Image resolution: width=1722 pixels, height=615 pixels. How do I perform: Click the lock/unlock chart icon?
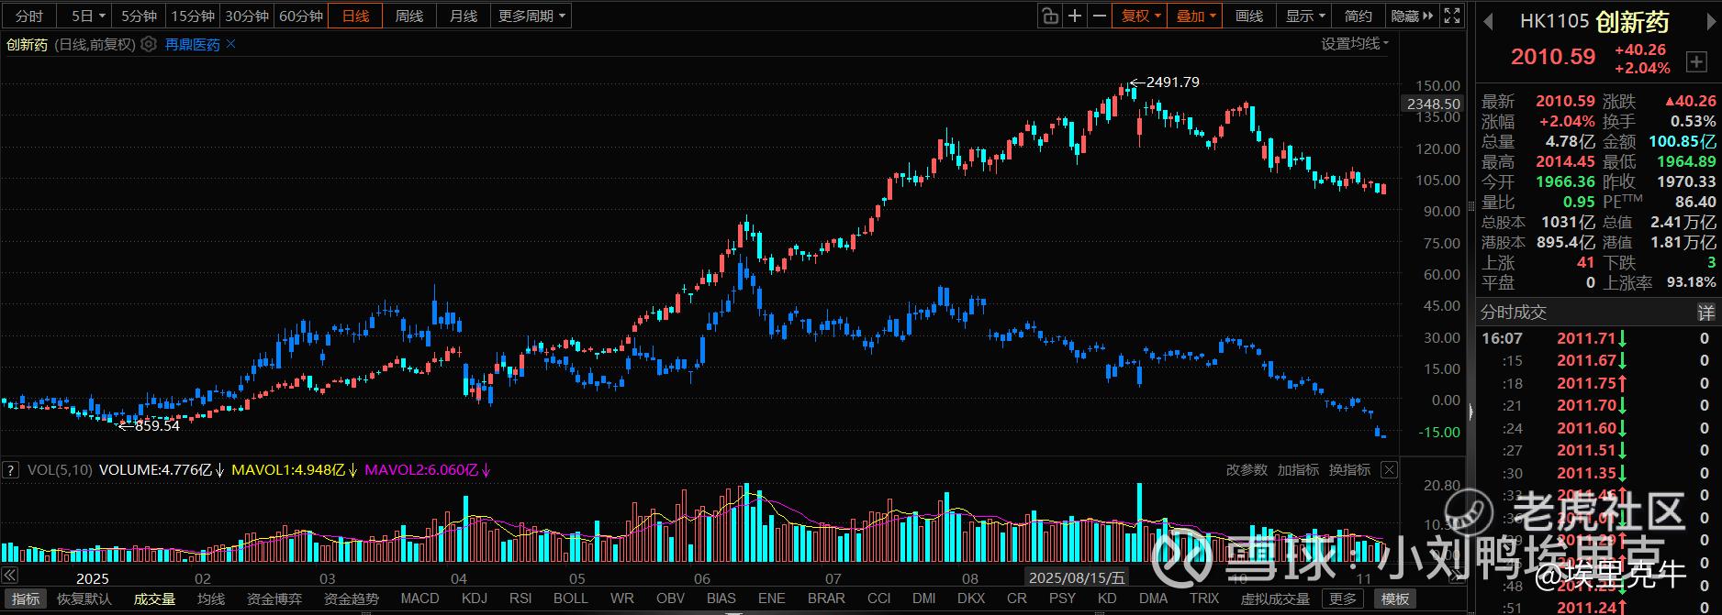pos(1050,16)
